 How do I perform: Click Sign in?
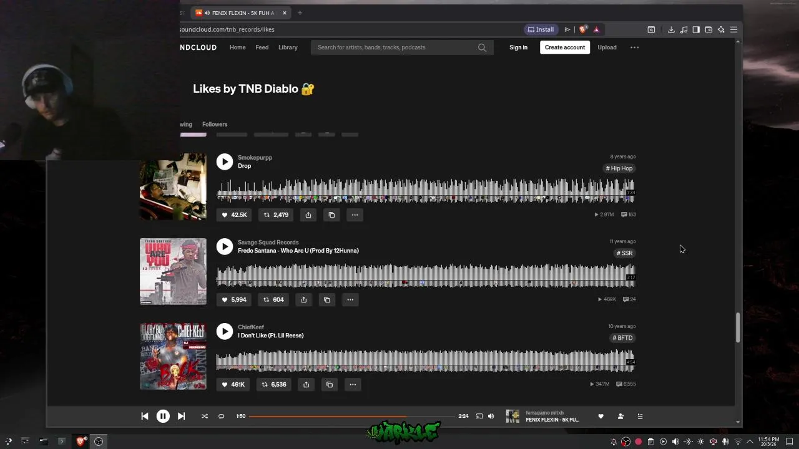pos(518,47)
